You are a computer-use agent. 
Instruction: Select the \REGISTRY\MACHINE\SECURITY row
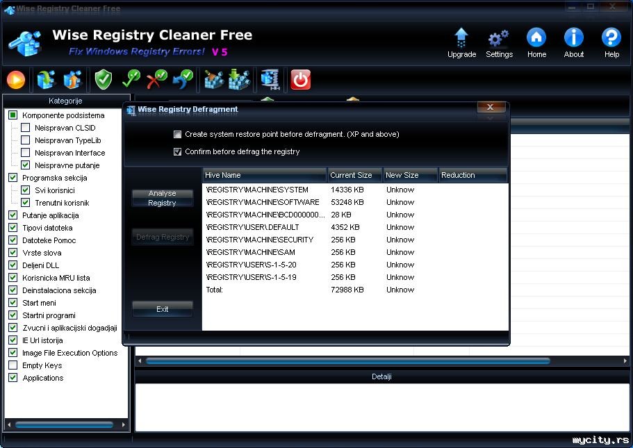pos(355,240)
